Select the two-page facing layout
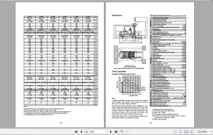Screen dimensions: 213x135 pyautogui.click(x=186, y=132)
